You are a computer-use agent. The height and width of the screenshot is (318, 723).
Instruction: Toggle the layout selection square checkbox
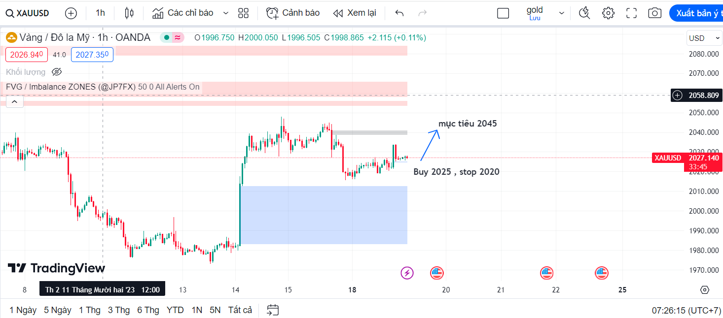[503, 13]
